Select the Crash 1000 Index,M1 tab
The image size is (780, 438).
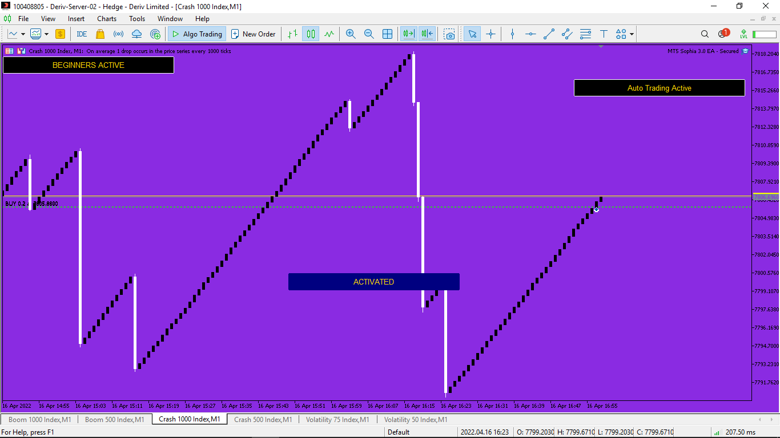pyautogui.click(x=190, y=419)
